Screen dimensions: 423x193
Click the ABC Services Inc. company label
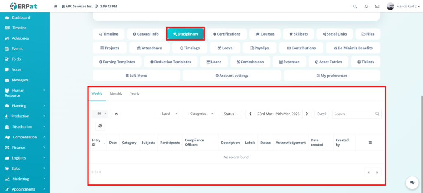[x=77, y=6]
